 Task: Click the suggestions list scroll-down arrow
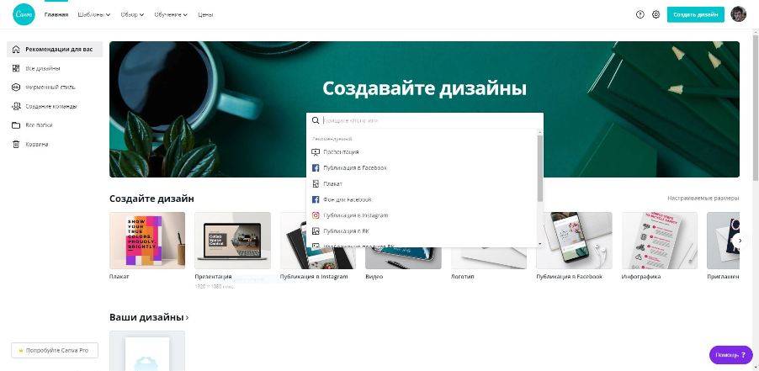click(539, 244)
